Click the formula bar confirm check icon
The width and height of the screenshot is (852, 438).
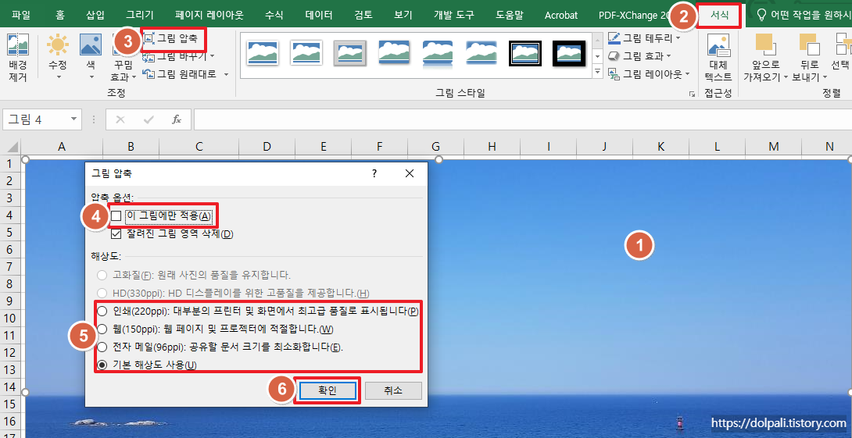point(149,119)
